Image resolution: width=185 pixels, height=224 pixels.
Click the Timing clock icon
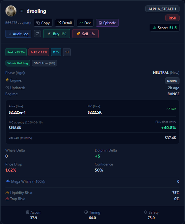click(x=86, y=212)
